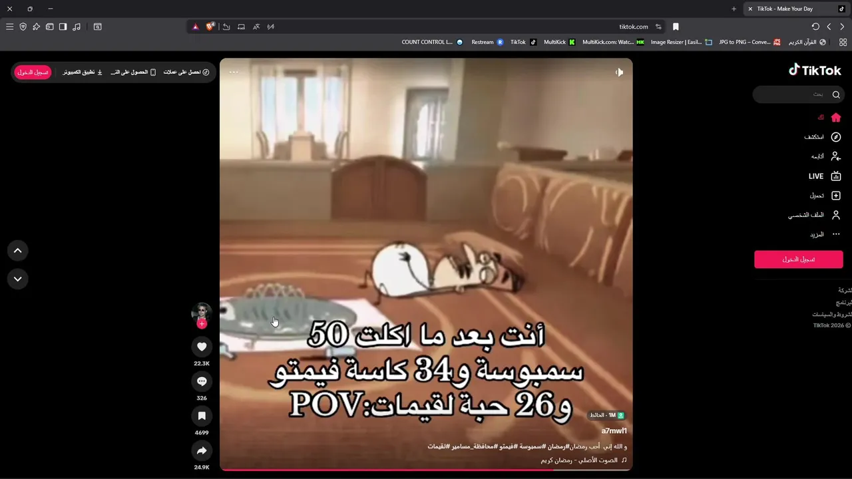
Task: Follow creator with the red plus badge
Action: tap(202, 324)
